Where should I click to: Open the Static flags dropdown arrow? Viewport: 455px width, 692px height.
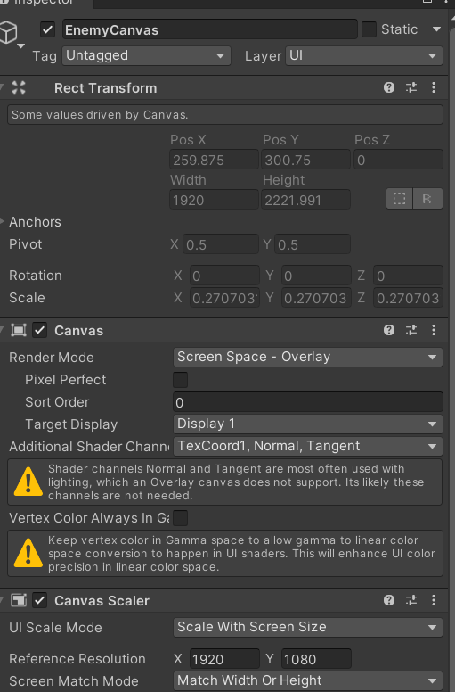pos(436,29)
